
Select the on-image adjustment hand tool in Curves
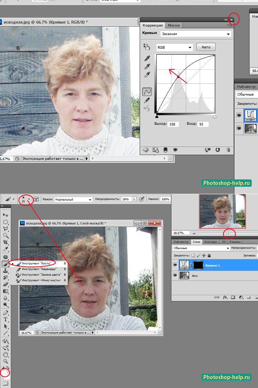[x=147, y=47]
